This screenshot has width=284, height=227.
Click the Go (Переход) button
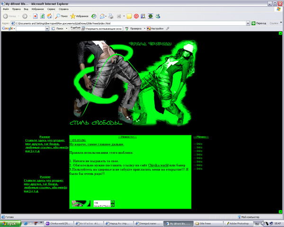[258, 23]
